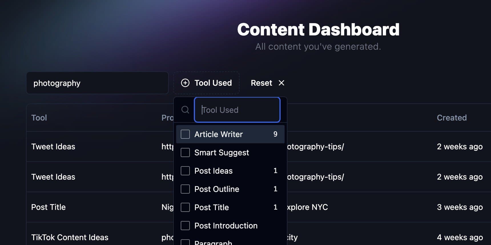Click the Tool column header
The image size is (491, 245).
click(39, 118)
